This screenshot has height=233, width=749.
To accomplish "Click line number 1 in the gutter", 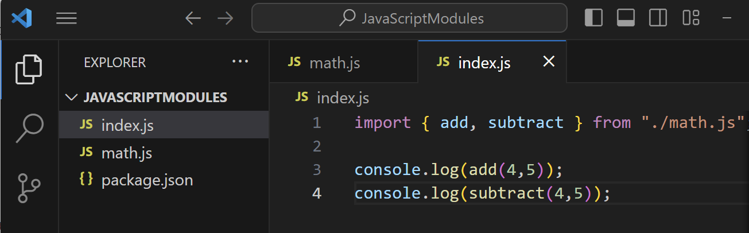I will [x=317, y=123].
